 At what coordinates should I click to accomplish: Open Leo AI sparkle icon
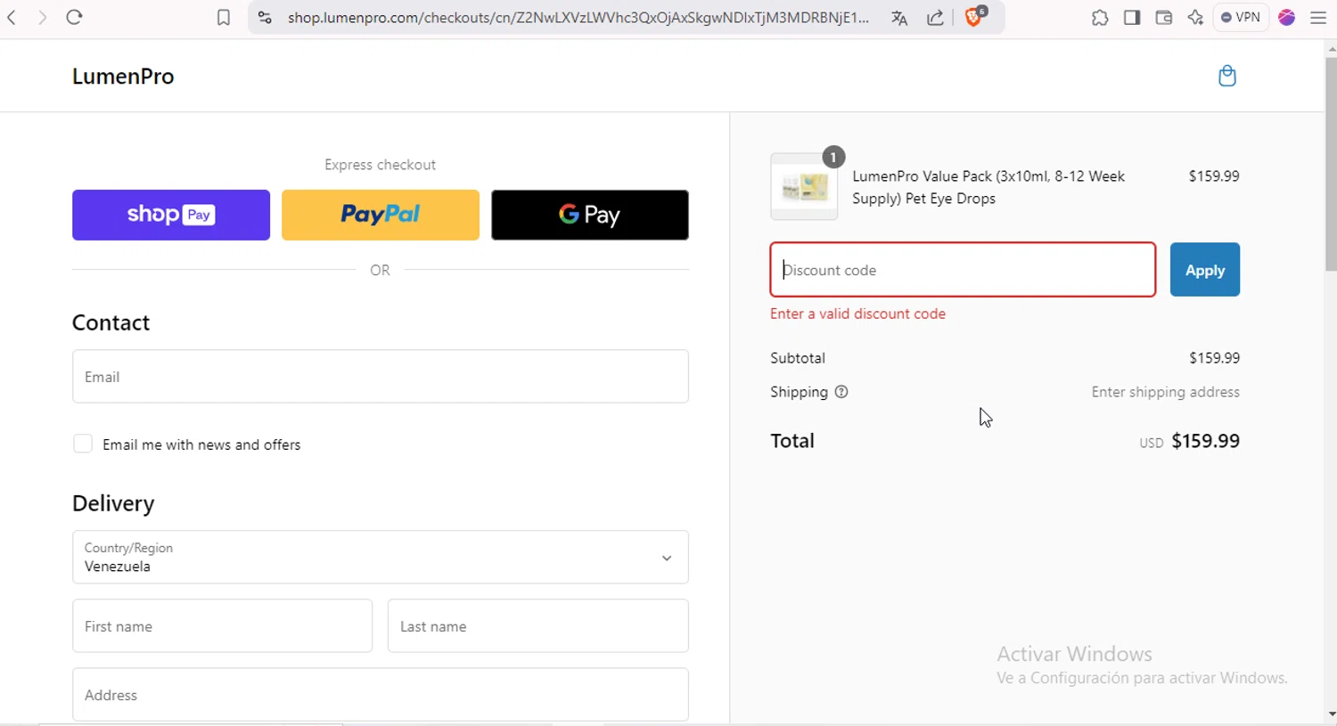click(1195, 18)
